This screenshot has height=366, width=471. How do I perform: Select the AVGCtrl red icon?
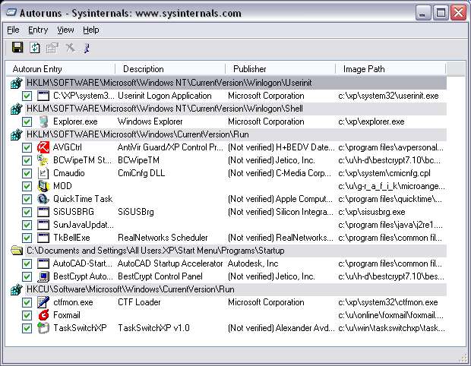pyautogui.click(x=43, y=147)
